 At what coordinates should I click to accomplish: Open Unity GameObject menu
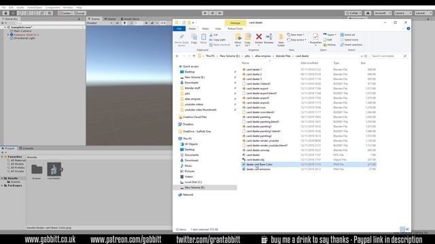click(x=35, y=7)
